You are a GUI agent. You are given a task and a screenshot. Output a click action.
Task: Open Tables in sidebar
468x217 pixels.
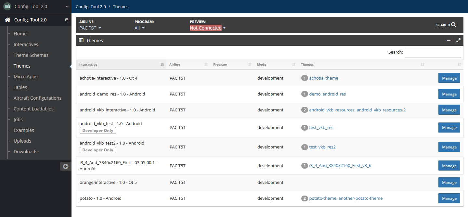click(20, 87)
